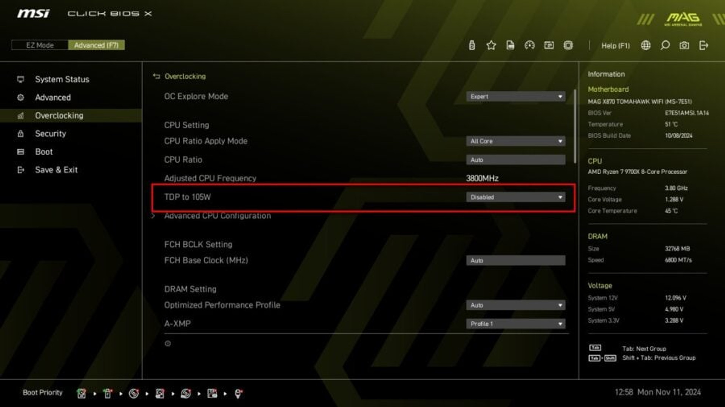
Task: Click the MSI logo
Action: coord(33,14)
